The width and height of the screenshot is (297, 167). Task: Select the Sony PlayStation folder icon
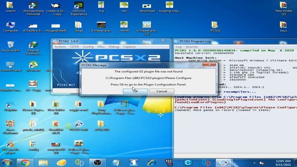(101, 108)
